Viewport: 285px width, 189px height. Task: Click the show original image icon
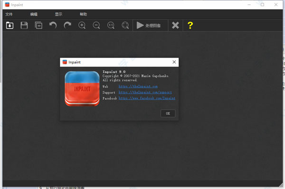pyautogui.click(x=38, y=25)
